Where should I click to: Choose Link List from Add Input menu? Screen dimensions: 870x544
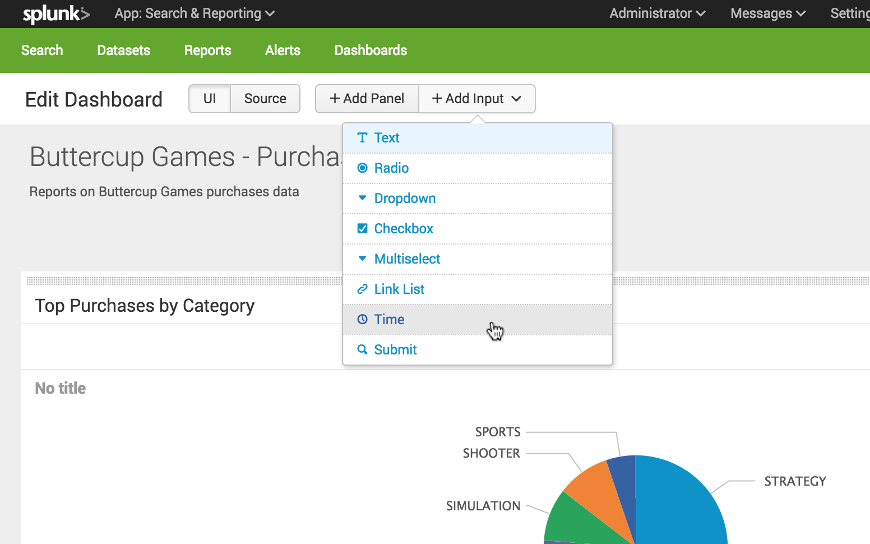coord(478,289)
